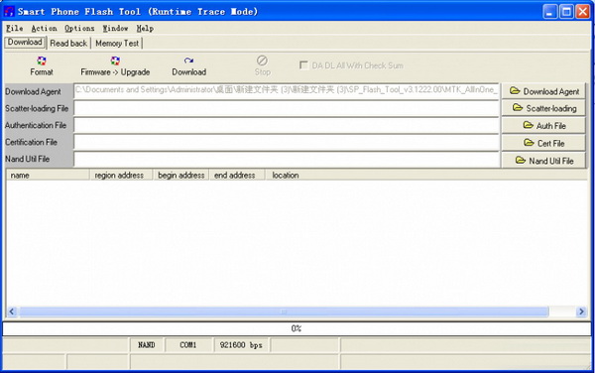This screenshot has height=373, width=595.
Task: Minimize the Flash Tool window
Action: point(549,11)
